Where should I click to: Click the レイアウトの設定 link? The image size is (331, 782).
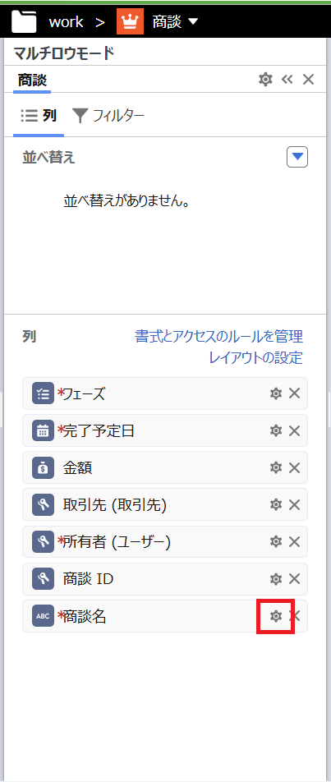point(255,357)
